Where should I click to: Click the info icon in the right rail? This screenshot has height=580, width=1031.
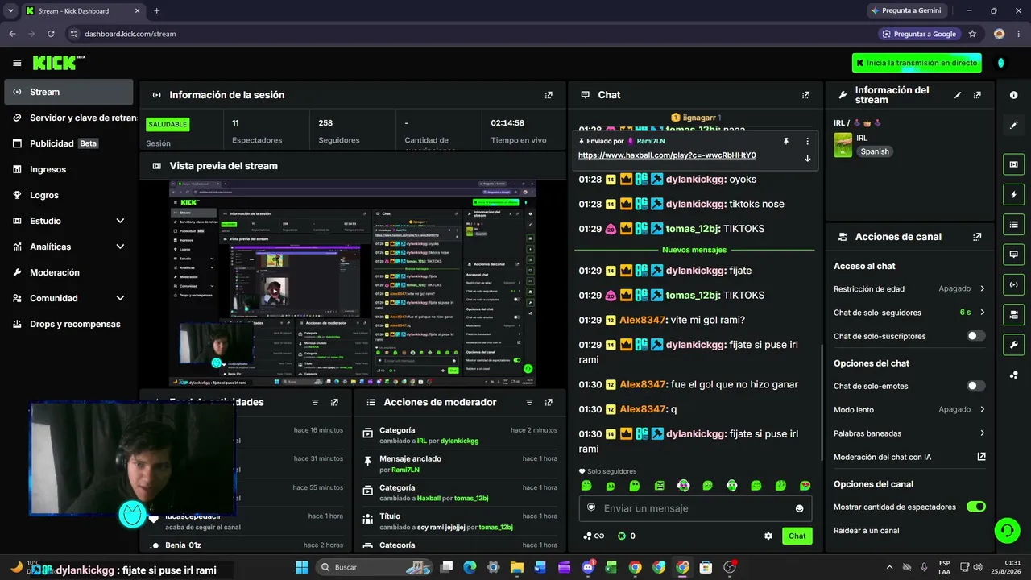click(1013, 95)
